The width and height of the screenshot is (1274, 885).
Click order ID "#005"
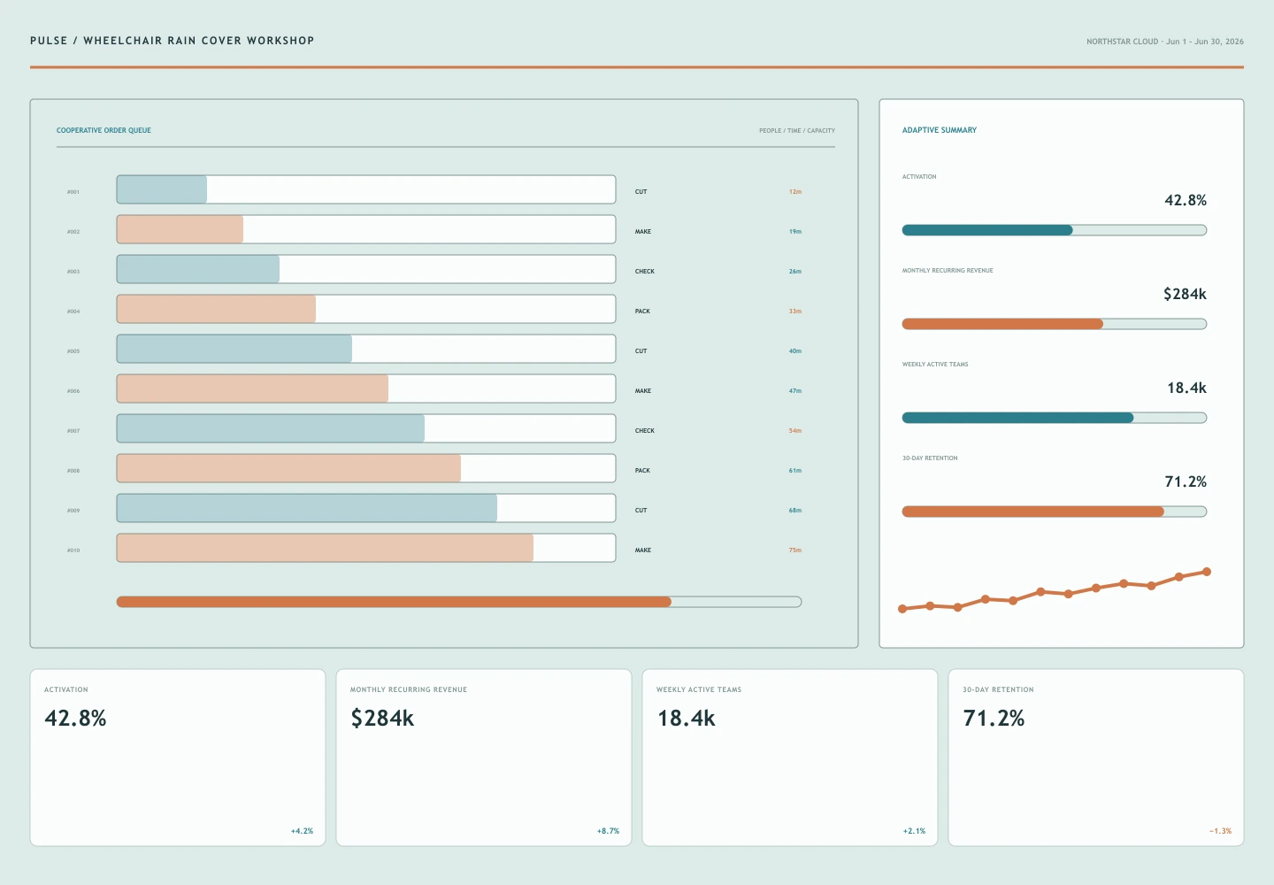pos(73,351)
